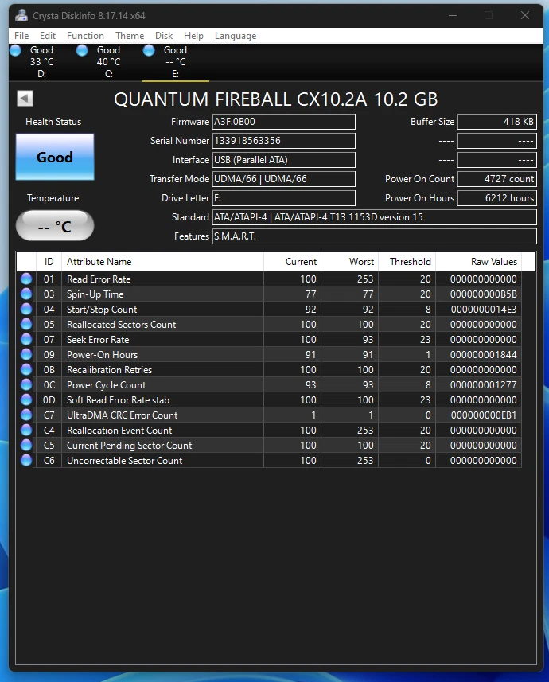This screenshot has height=682, width=549.
Task: Select the Read Error Rate row name
Action: coord(99,279)
